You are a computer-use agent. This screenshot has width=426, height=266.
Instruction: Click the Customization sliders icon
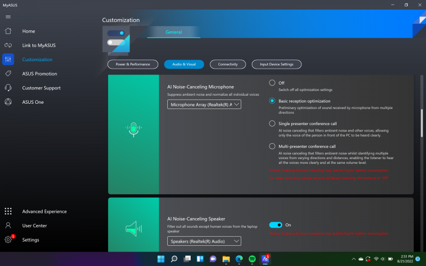click(x=8, y=59)
